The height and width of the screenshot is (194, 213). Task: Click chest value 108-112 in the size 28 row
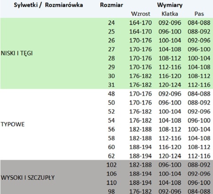[170, 58]
